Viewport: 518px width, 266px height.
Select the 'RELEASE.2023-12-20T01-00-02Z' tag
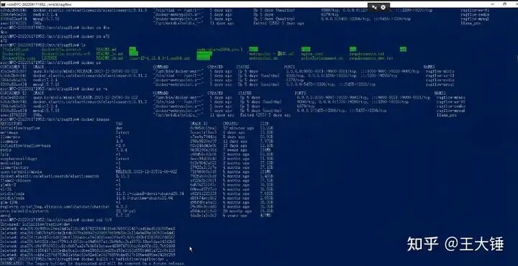(x=146, y=172)
